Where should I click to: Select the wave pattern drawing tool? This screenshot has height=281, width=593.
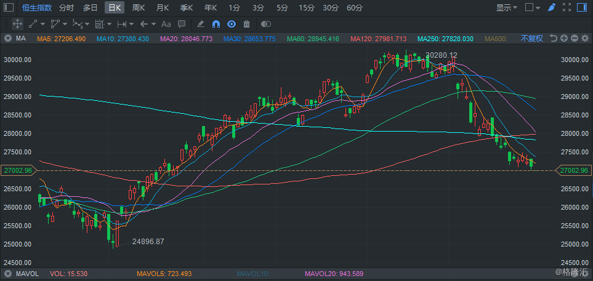[x=77, y=24]
